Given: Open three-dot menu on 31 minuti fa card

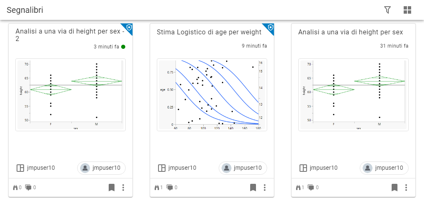Looking at the screenshot, I should (x=406, y=188).
